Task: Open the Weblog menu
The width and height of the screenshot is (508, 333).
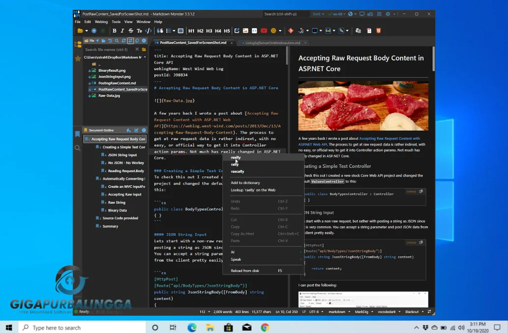Action: tap(101, 22)
